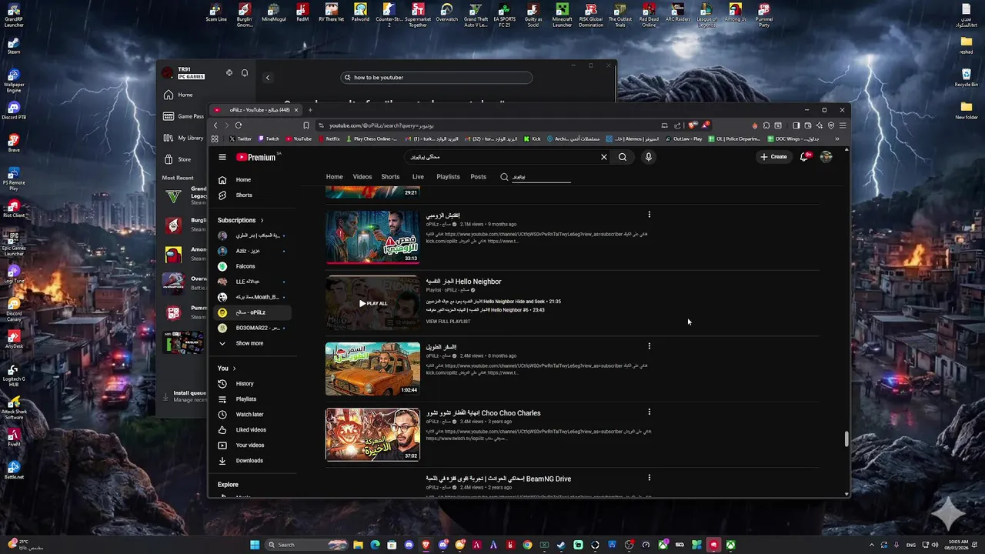Open the YouTube hamburger guide menu
This screenshot has height=554, width=985.
(x=222, y=157)
